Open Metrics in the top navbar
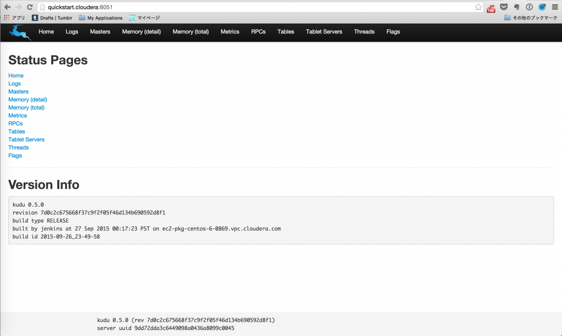 [230, 32]
